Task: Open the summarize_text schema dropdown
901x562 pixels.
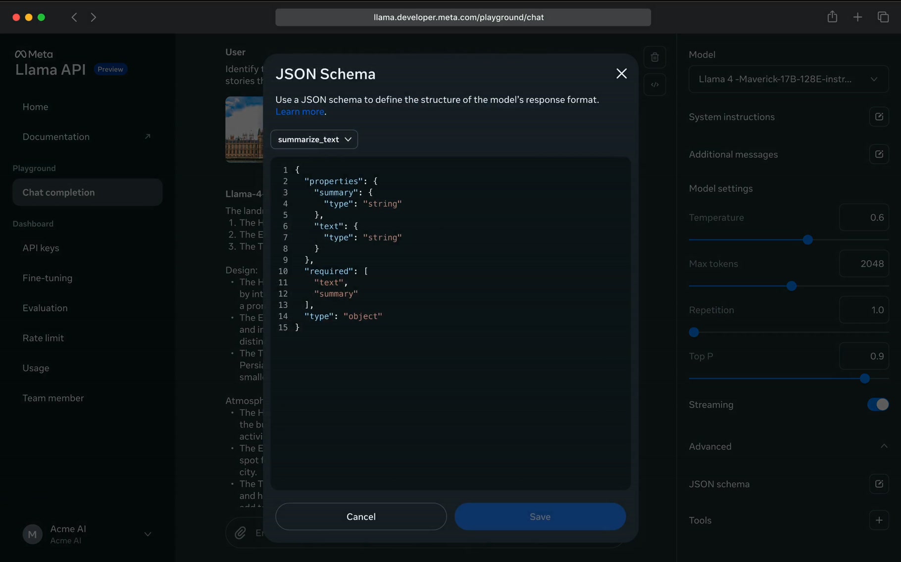Action: point(314,139)
